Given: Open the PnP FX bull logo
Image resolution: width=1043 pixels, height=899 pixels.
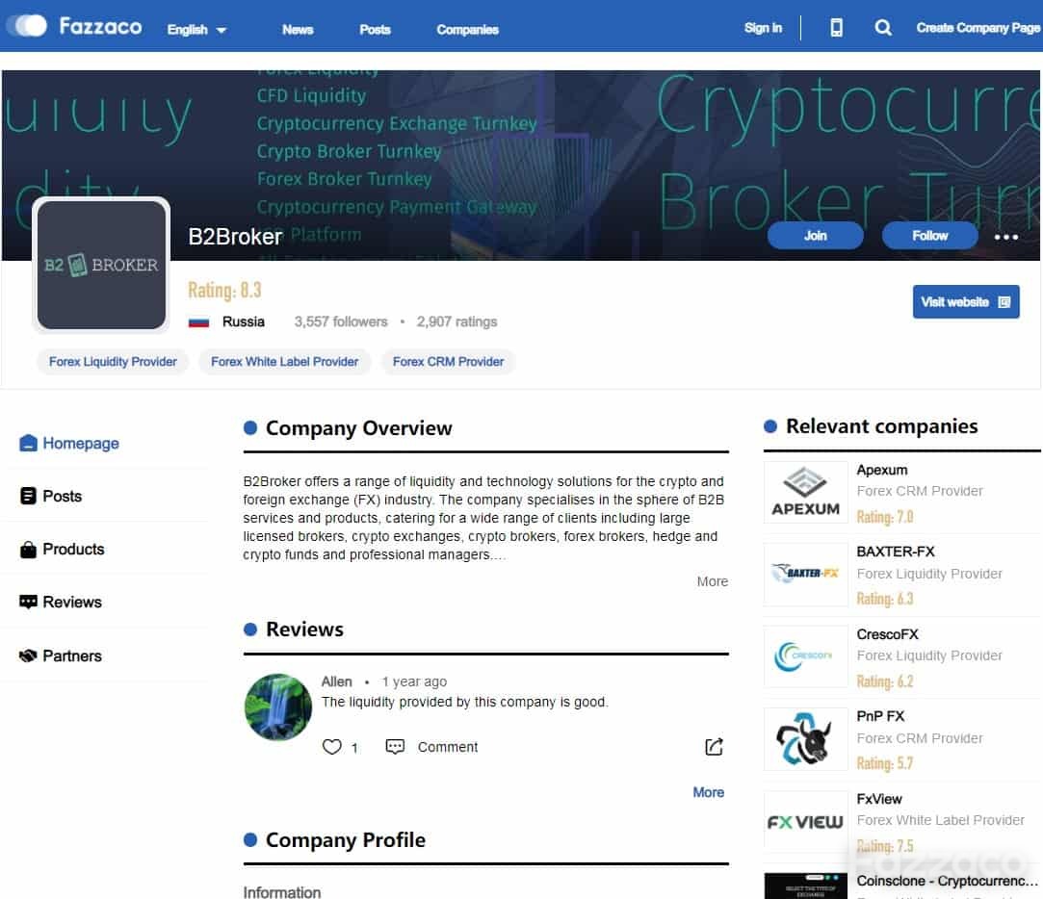Looking at the screenshot, I should (805, 739).
